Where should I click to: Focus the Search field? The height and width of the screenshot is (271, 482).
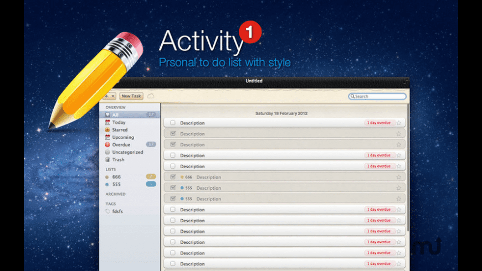tap(377, 96)
